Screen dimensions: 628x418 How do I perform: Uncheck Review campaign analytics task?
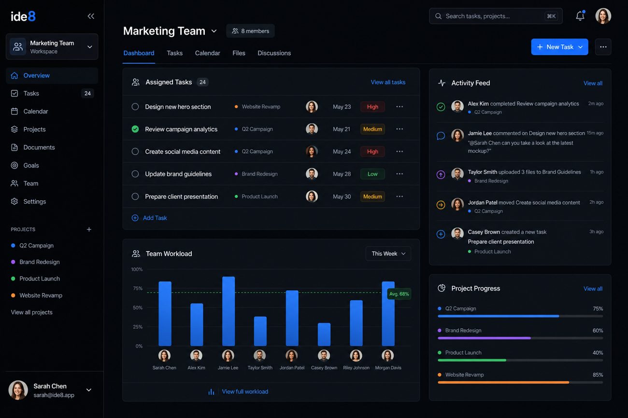tap(135, 129)
